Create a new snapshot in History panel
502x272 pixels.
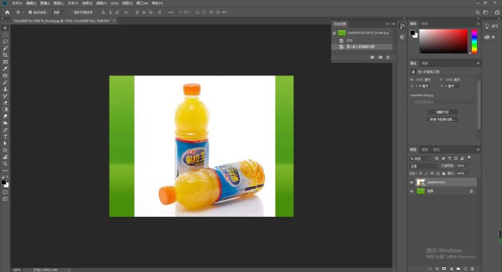[x=381, y=57]
